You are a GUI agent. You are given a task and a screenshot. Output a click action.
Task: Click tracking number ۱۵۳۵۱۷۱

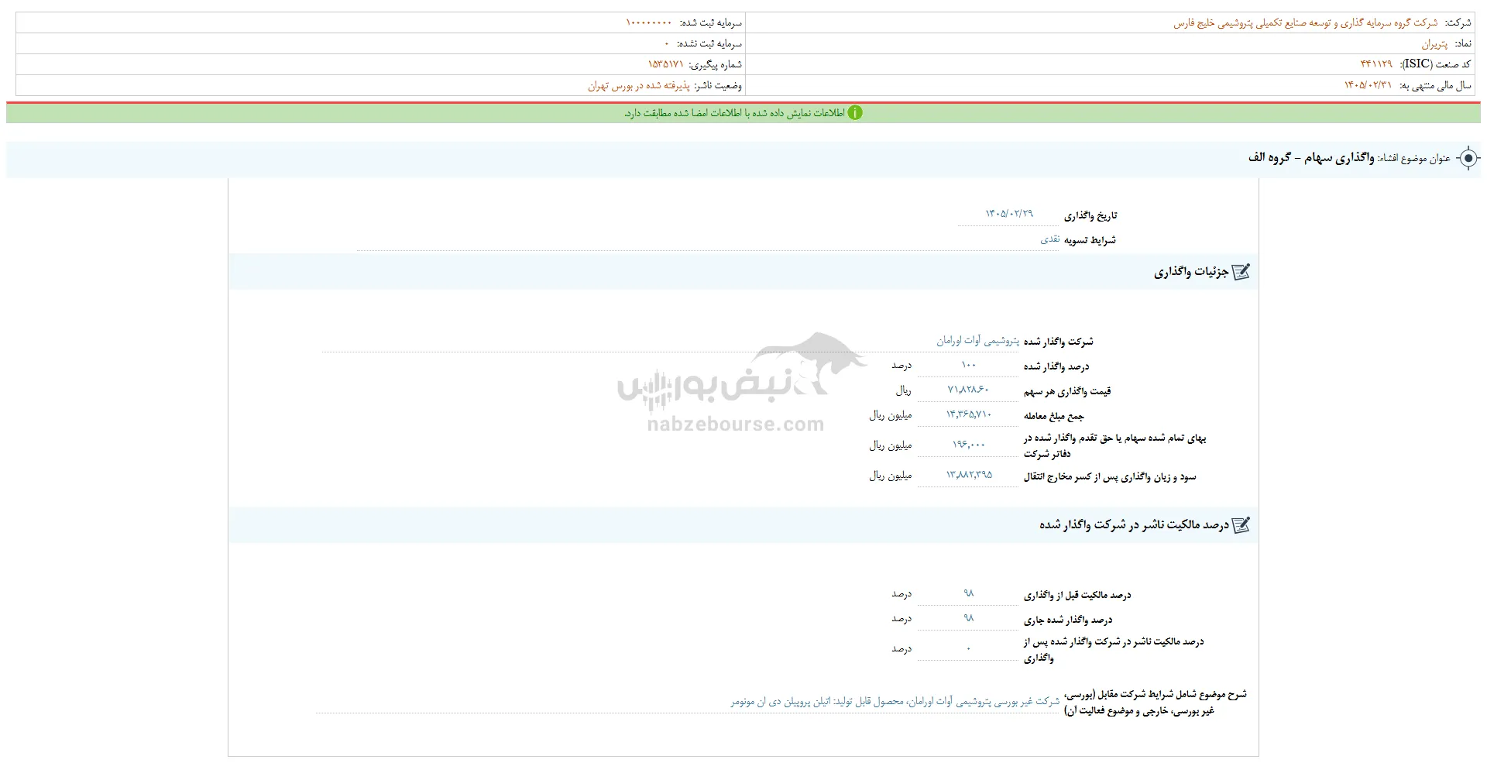[x=666, y=64]
